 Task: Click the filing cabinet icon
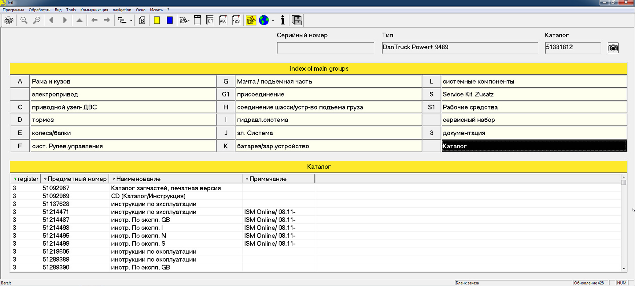[x=297, y=20]
